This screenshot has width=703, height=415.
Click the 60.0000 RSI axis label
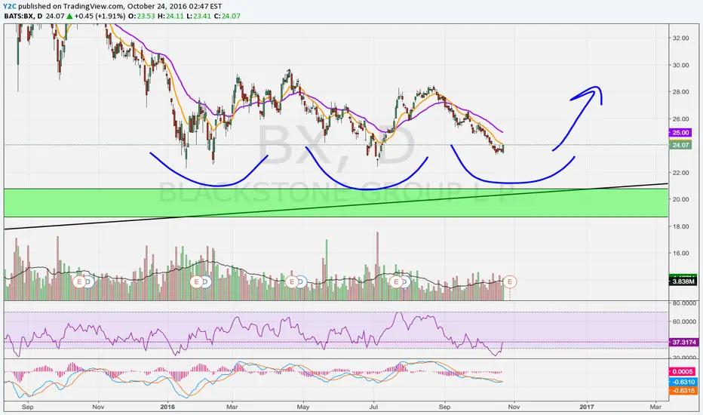point(683,321)
